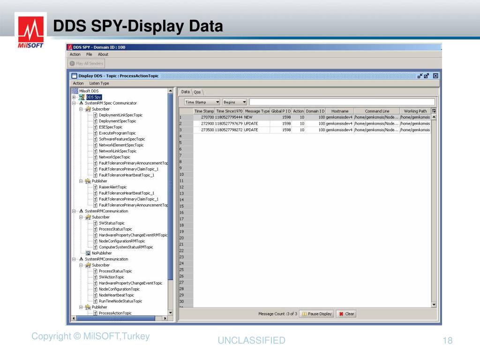Click the ProcessStatusTopic icon under SWStatusTopic
480x360 pixels.
pos(95,229)
